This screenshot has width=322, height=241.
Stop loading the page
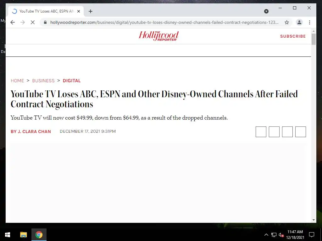33,22
